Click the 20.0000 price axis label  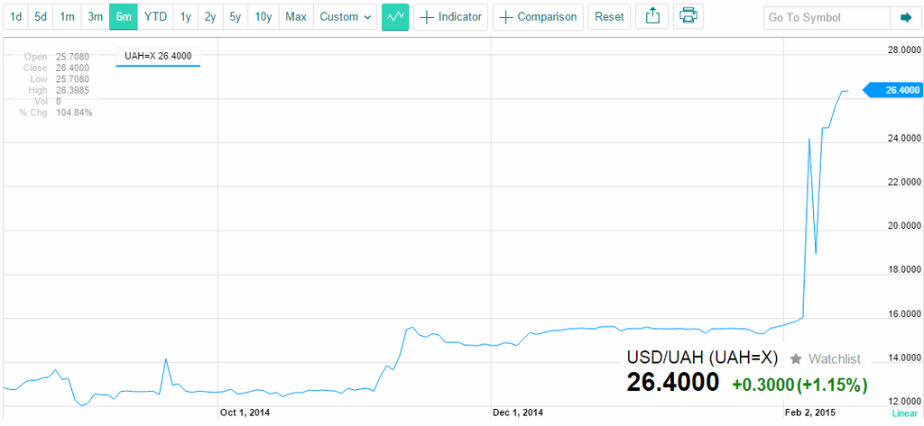(x=902, y=226)
